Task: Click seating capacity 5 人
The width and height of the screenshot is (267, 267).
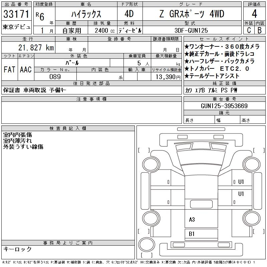Action: [144, 63]
